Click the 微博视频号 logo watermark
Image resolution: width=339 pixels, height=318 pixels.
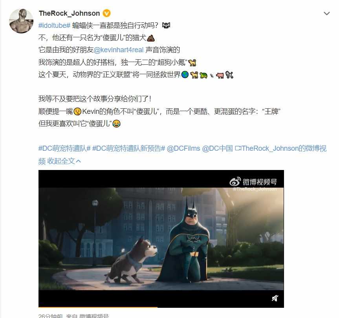pos(253,182)
